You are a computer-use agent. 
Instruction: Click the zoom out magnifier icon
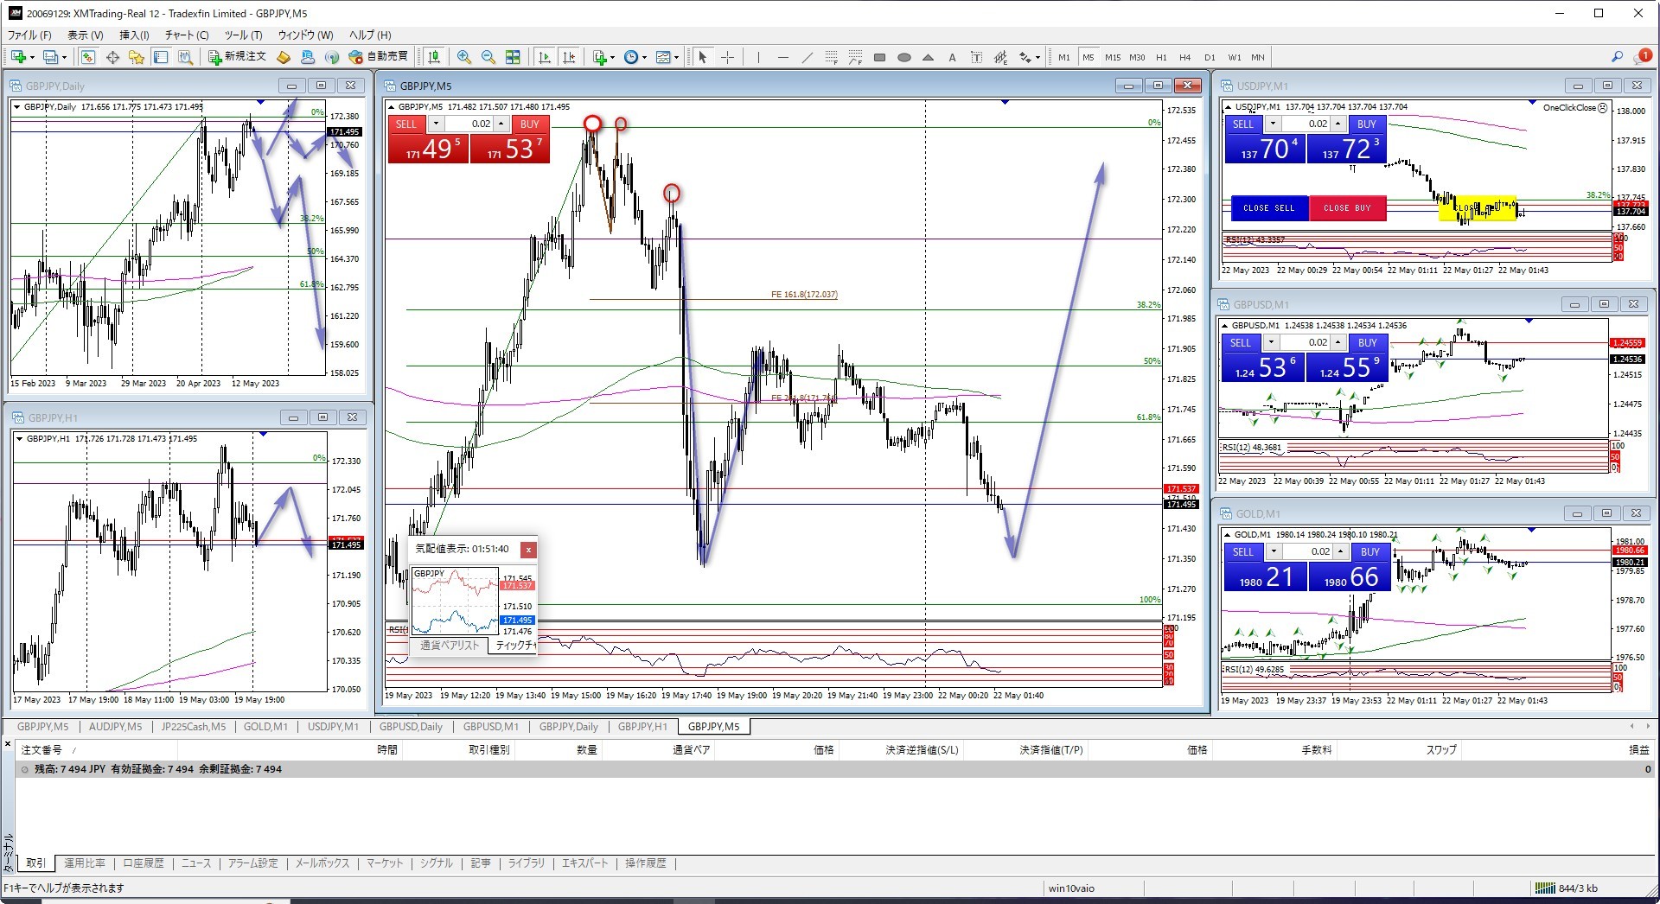pos(488,57)
